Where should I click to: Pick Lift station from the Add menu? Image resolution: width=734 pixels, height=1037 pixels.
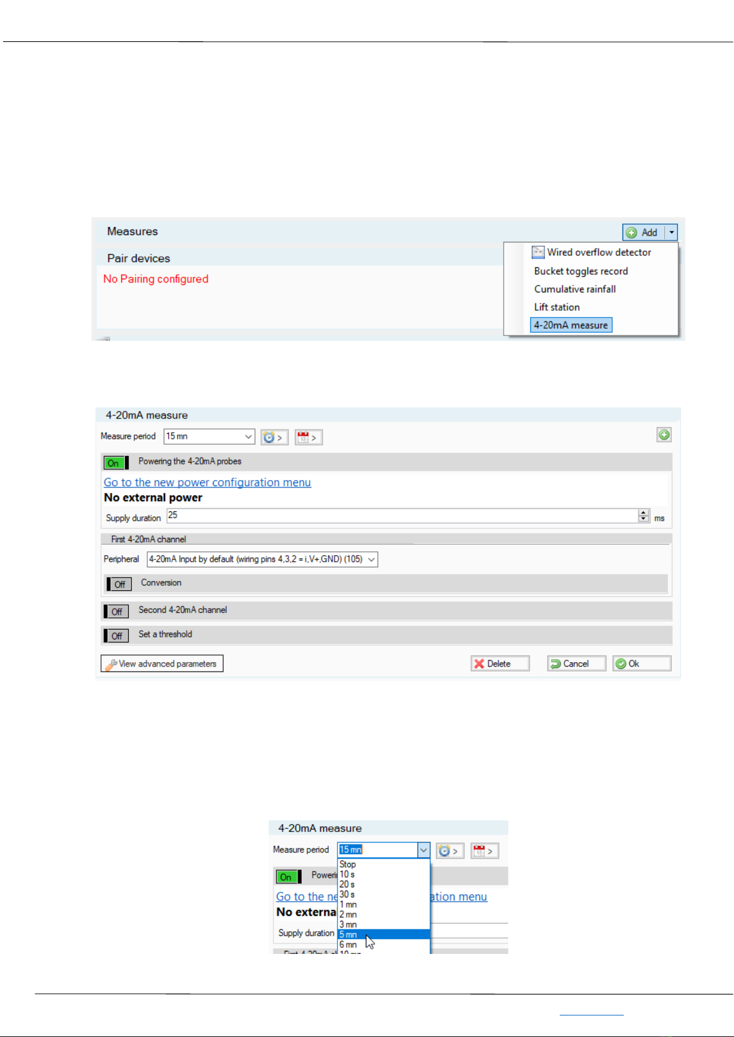tap(557, 307)
